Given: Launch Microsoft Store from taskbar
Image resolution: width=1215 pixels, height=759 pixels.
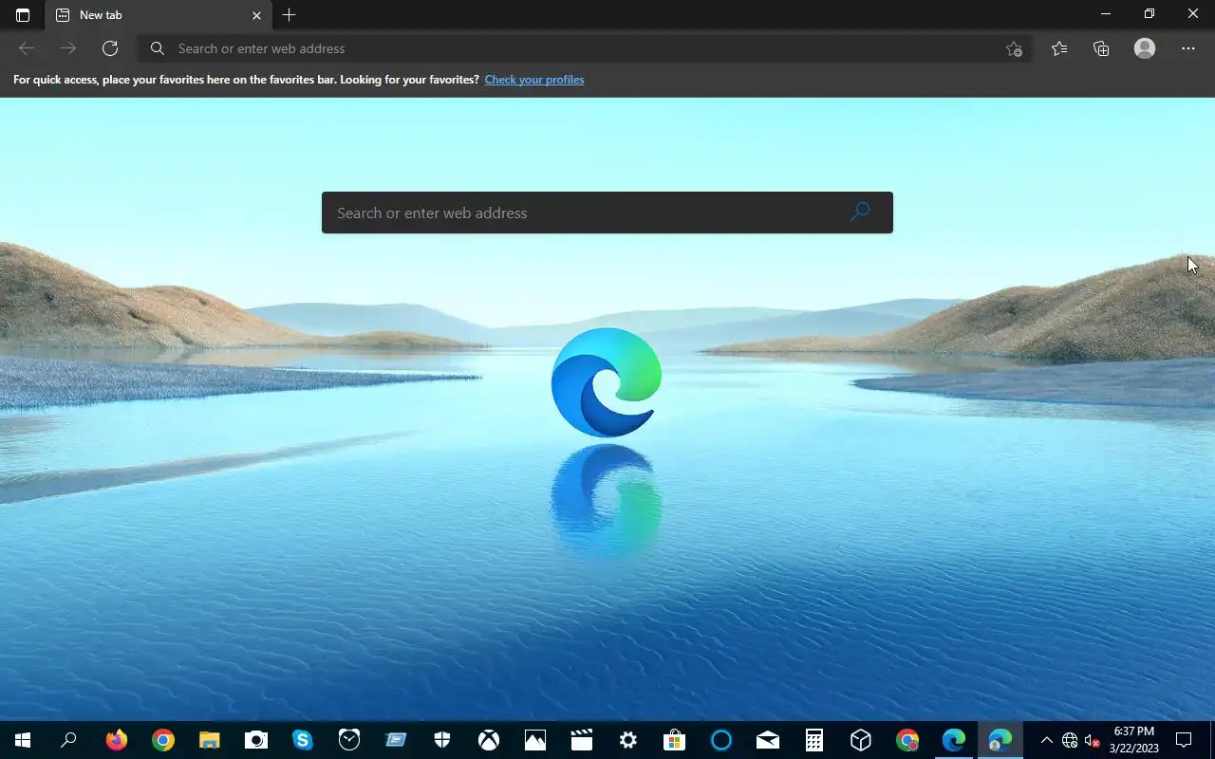Looking at the screenshot, I should 675,740.
